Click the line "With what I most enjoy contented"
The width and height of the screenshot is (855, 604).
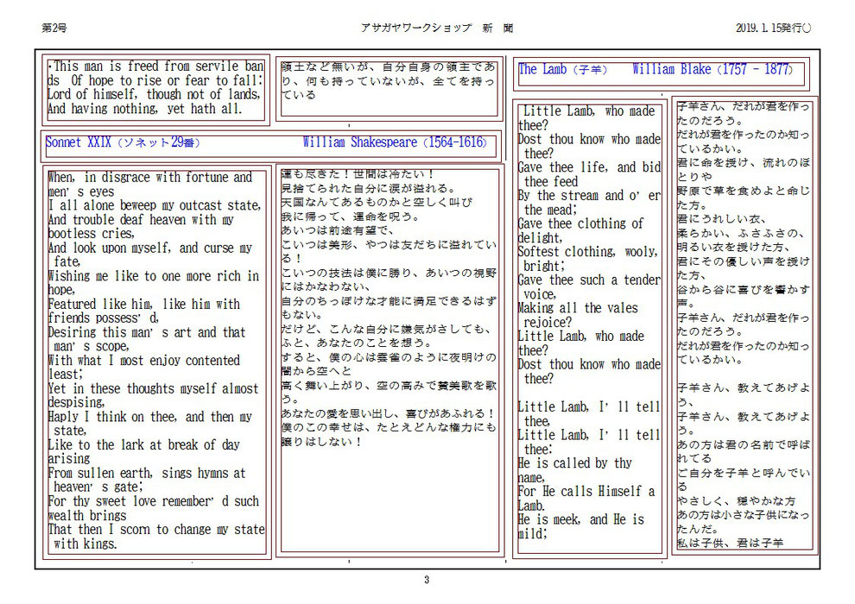tap(144, 361)
